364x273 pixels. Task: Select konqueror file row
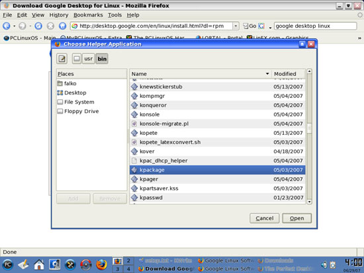[218, 105]
